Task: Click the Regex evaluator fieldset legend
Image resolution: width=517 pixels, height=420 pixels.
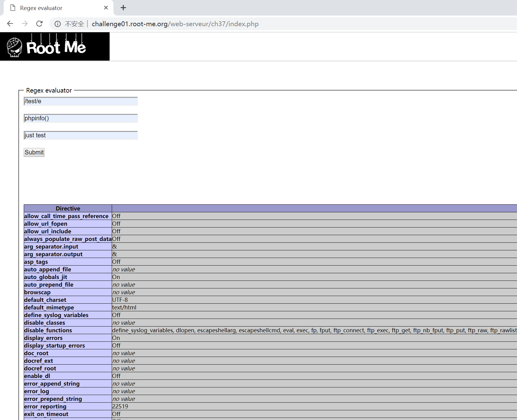Action: [x=49, y=90]
